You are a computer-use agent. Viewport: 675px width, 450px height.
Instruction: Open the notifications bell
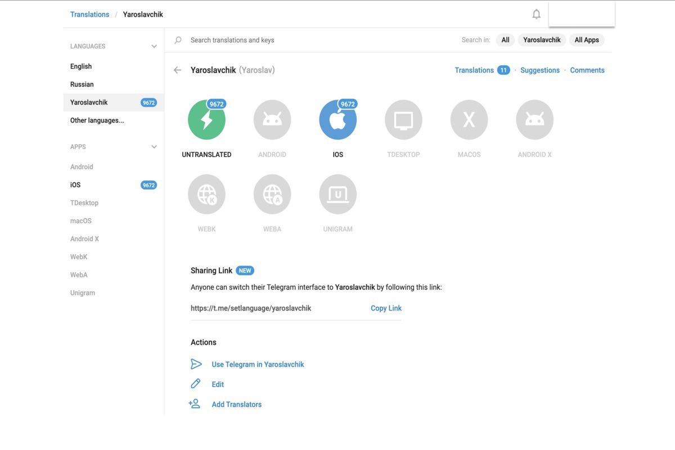536,15
